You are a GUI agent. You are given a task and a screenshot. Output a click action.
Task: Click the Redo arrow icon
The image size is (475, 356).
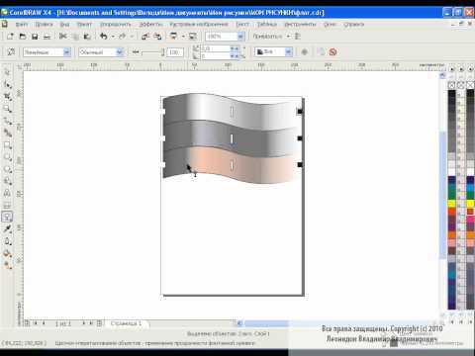(x=123, y=37)
